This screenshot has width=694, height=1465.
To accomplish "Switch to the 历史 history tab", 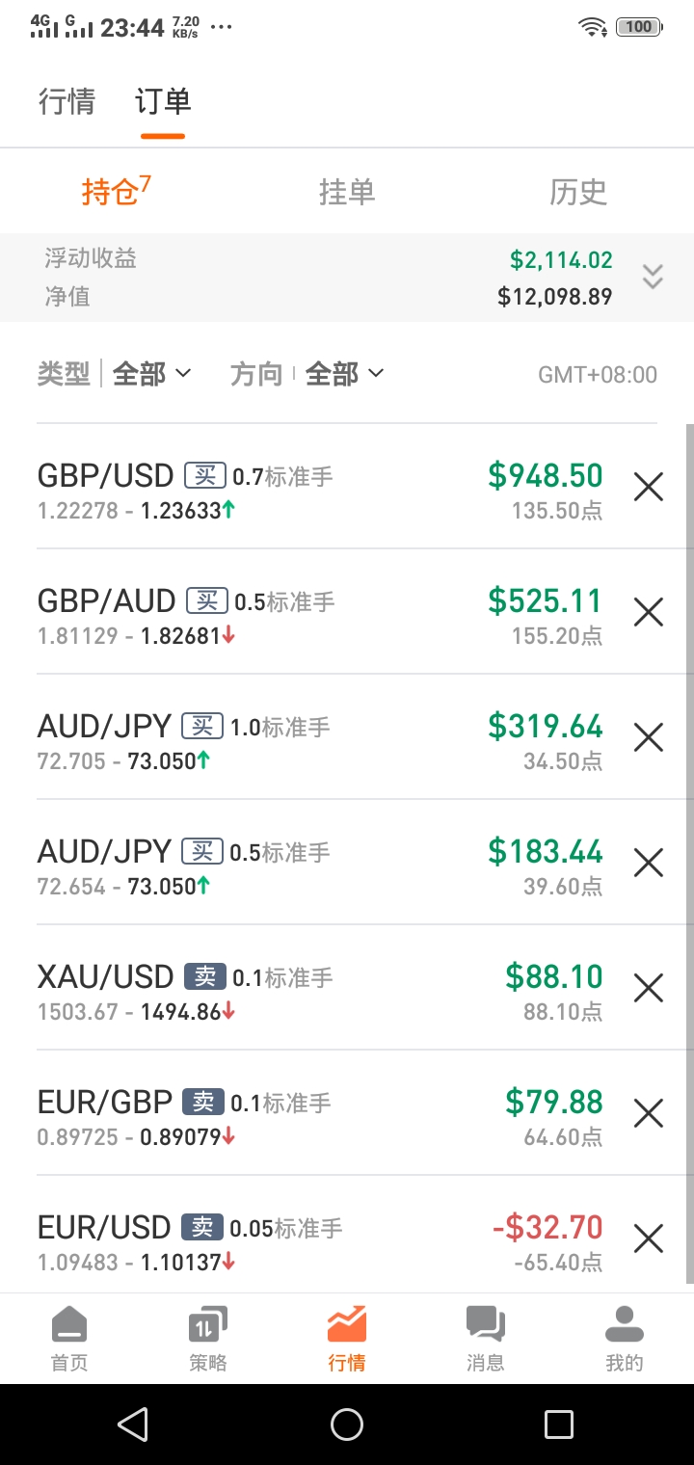I will (x=578, y=193).
